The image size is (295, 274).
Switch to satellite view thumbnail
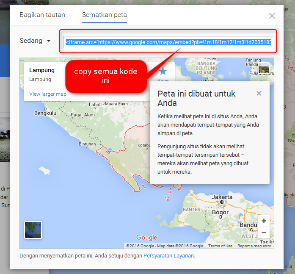pos(33,230)
